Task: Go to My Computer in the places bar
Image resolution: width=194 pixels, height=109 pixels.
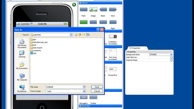Action: [22, 77]
